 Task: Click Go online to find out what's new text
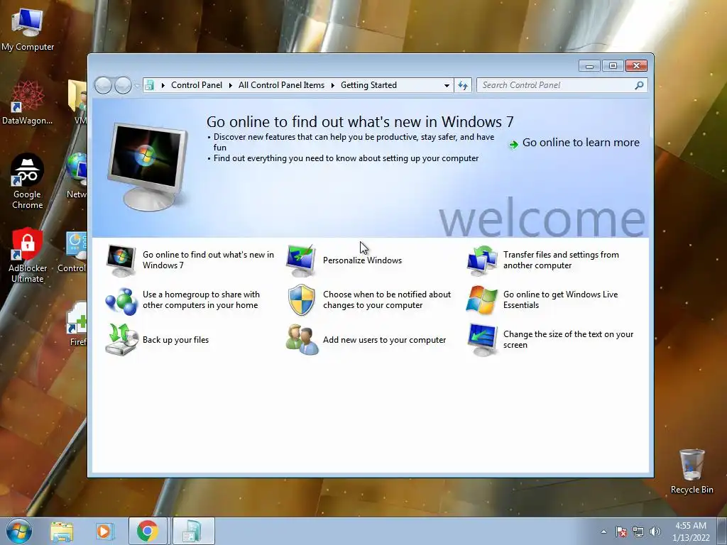click(208, 260)
